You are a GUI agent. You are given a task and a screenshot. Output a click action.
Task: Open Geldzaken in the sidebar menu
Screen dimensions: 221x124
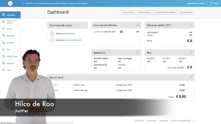pos(10,43)
